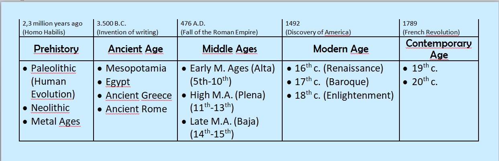Click the Fall of the Roman Empire text
This screenshot has height=161, width=499.
[219, 32]
